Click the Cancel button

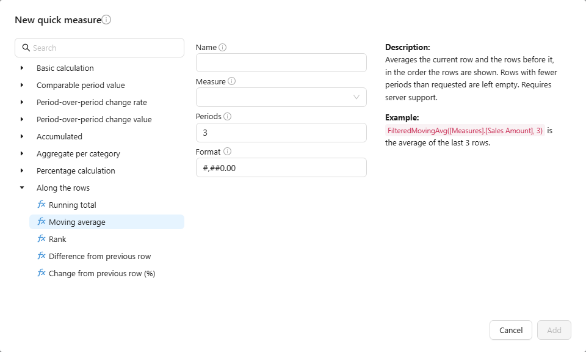pyautogui.click(x=511, y=330)
